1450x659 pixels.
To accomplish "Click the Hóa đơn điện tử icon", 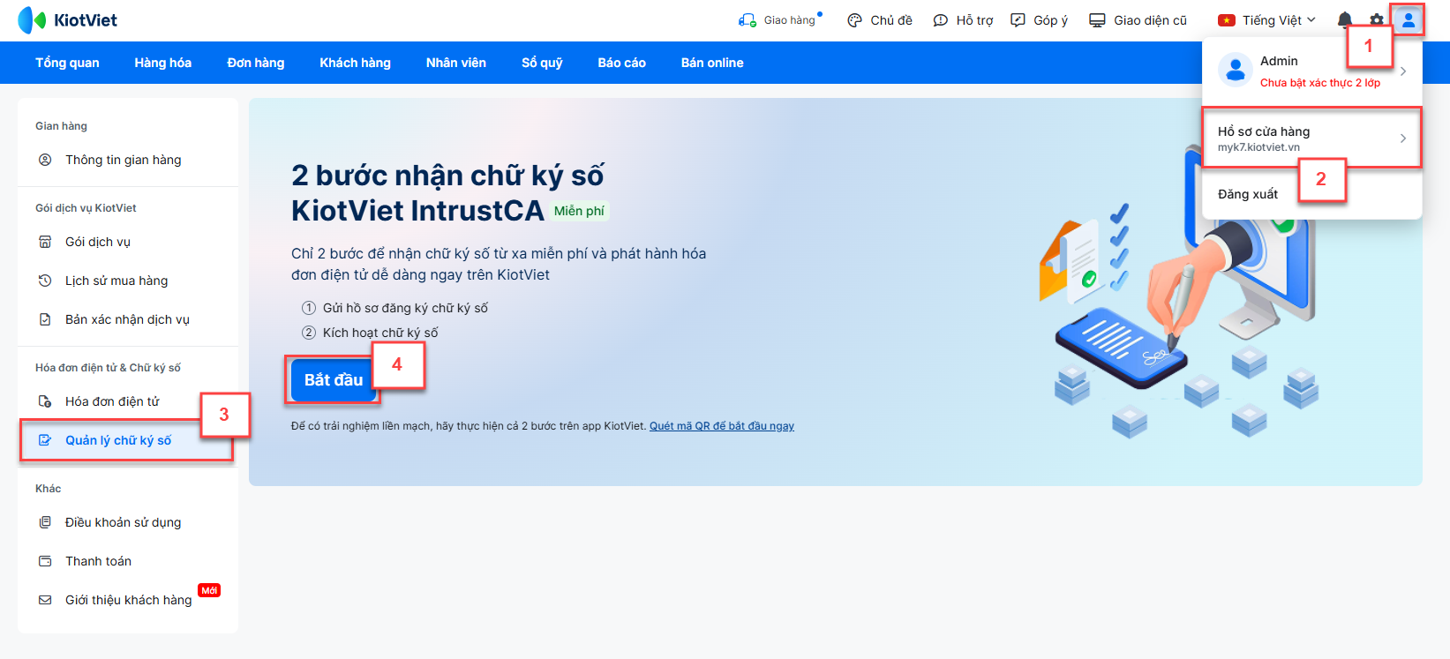I will click(45, 401).
